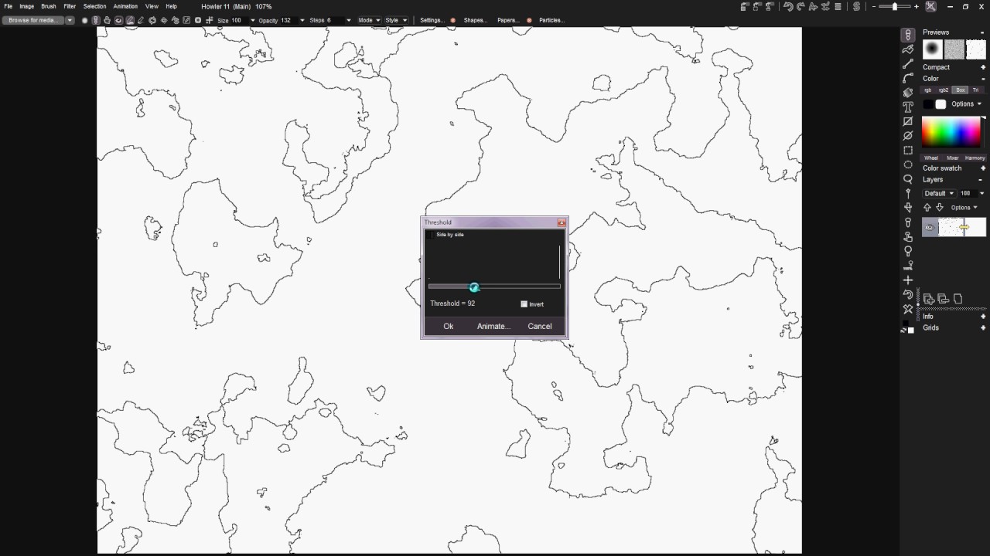Click the zoom out minus icon

click(874, 6)
